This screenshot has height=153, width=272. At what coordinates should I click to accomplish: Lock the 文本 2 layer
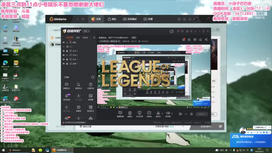(x=67, y=55)
